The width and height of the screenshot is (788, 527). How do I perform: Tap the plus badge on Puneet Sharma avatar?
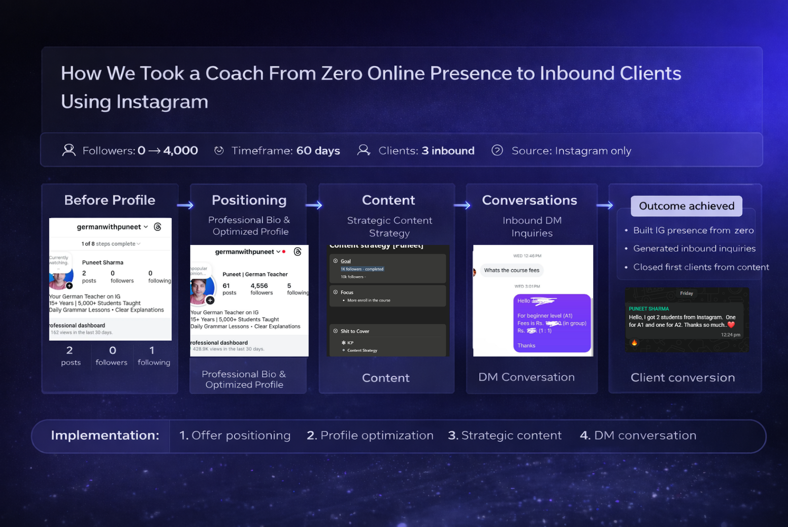point(69,286)
